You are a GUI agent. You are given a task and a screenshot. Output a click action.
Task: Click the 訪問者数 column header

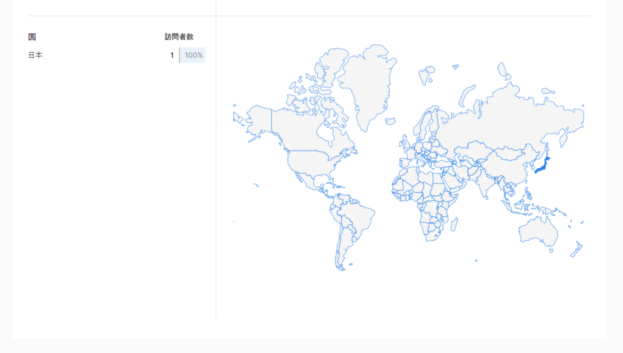click(179, 37)
